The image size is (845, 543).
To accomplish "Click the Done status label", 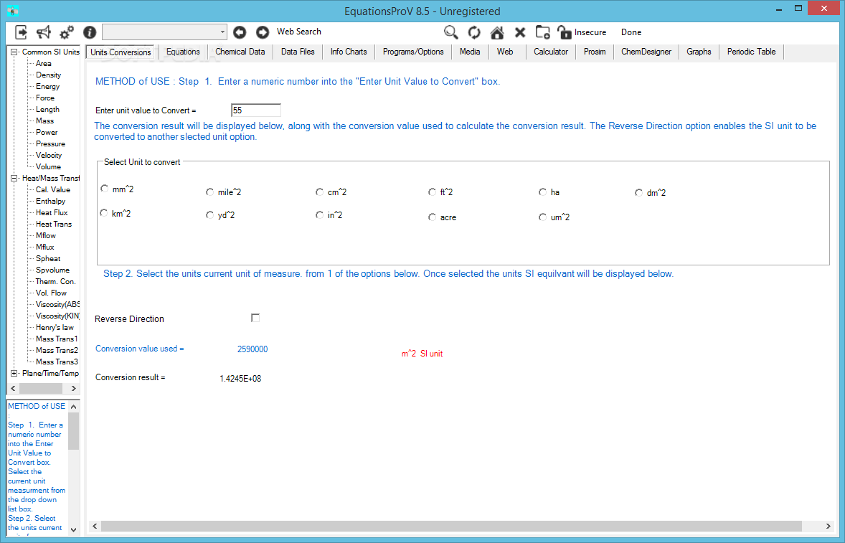I will [x=631, y=32].
